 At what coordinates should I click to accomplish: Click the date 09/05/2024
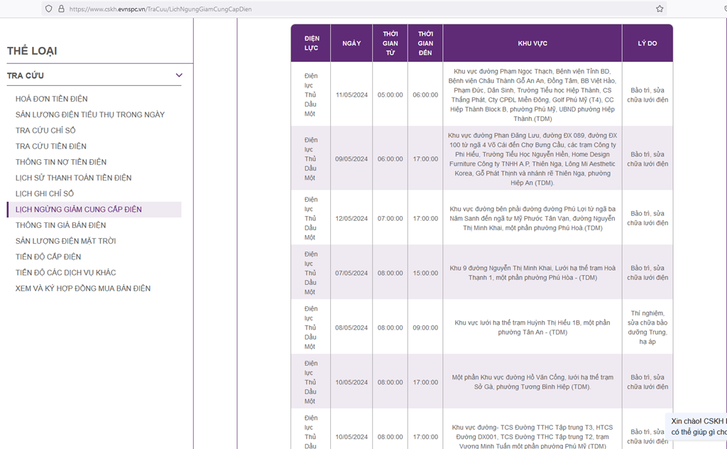[351, 158]
